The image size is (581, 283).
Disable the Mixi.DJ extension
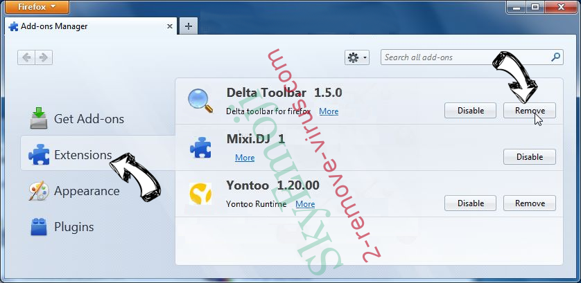tap(530, 157)
